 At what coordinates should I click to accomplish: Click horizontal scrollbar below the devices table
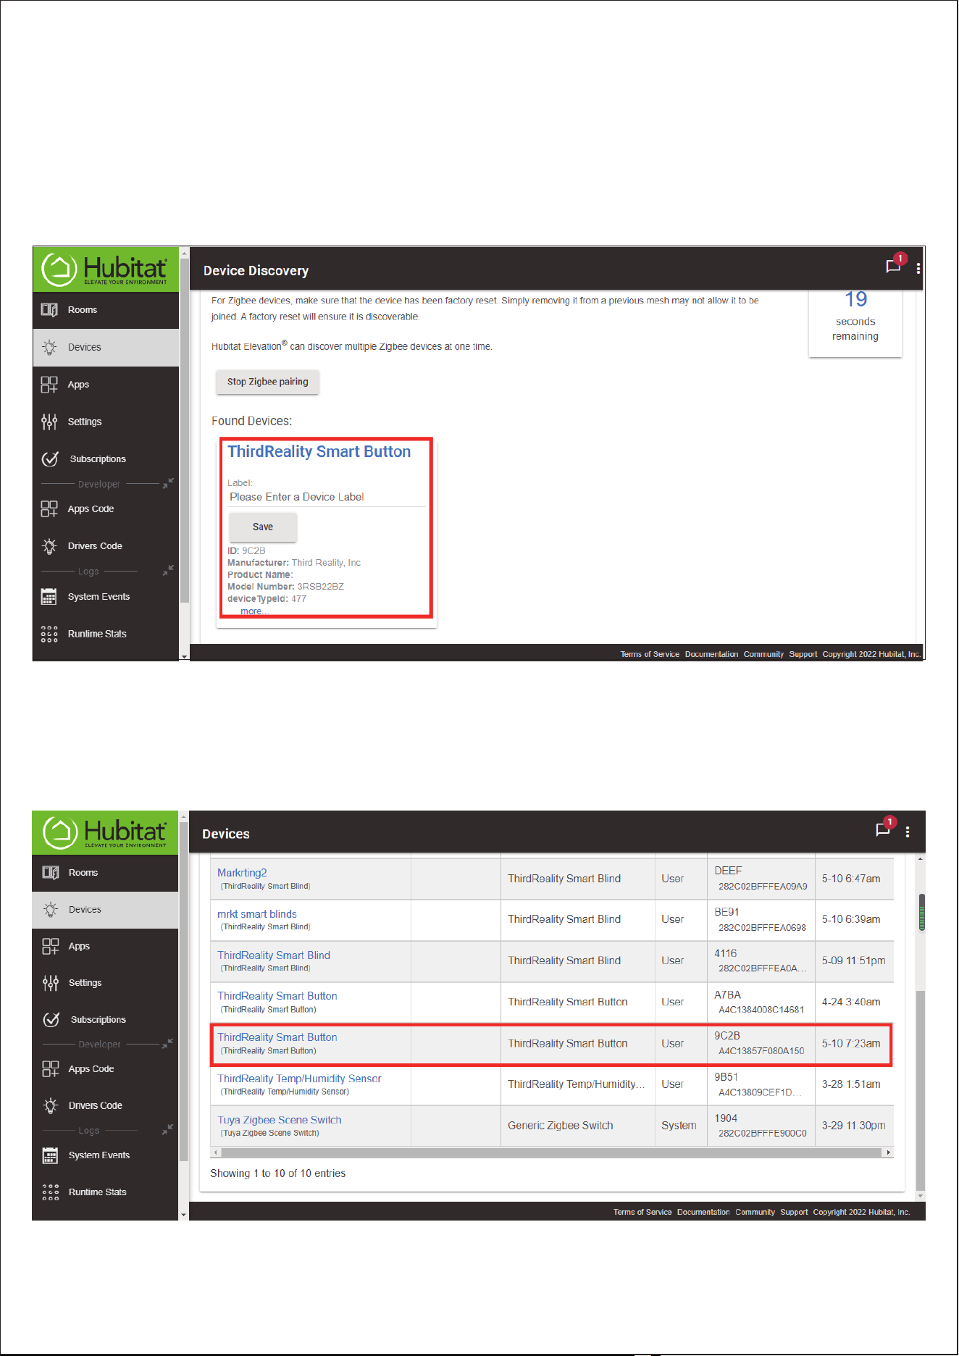click(552, 1152)
